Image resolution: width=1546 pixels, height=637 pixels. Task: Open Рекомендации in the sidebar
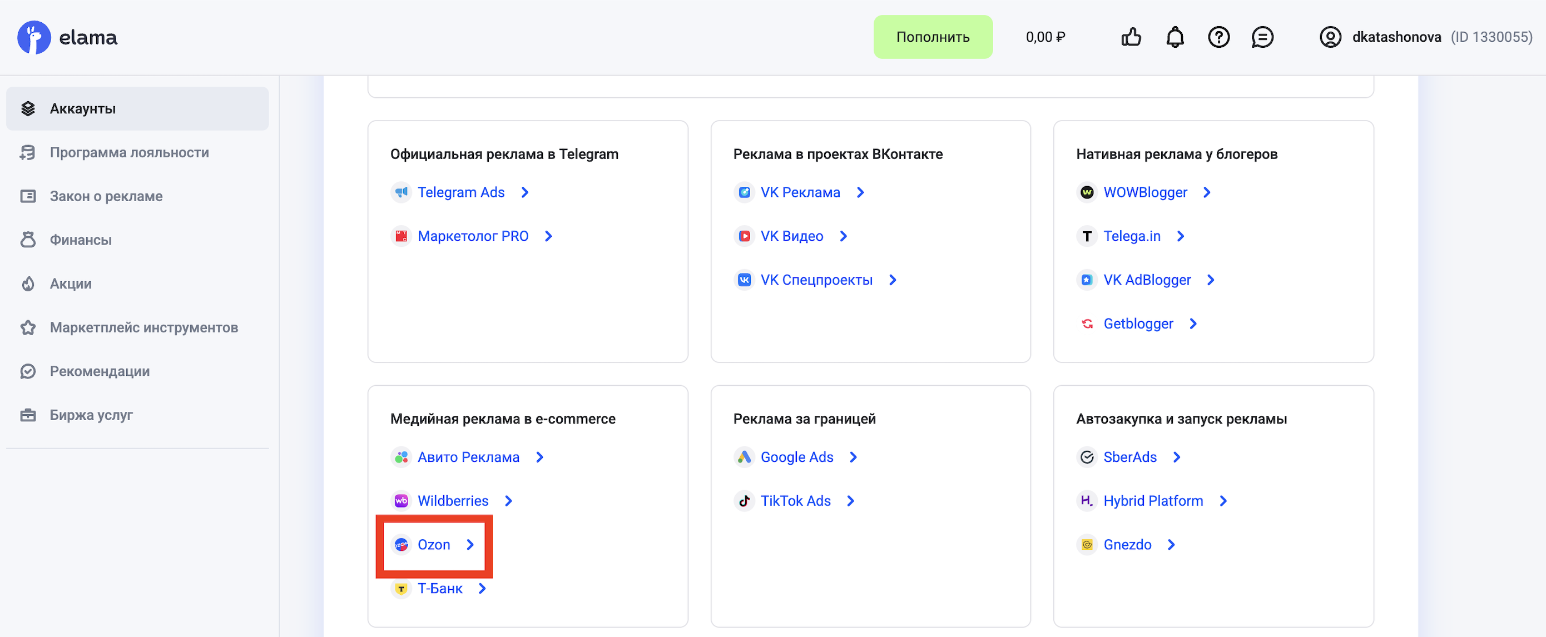point(137,371)
